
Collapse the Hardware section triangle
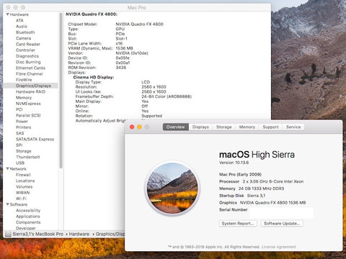7,14
